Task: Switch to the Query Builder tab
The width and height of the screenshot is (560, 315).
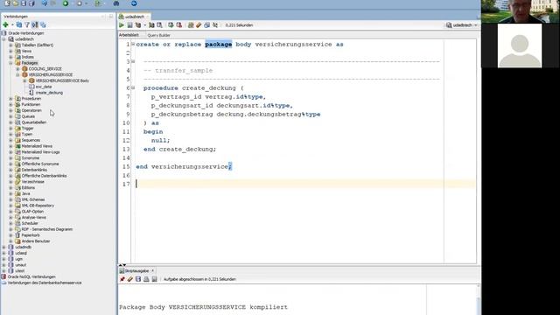Action: (159, 35)
